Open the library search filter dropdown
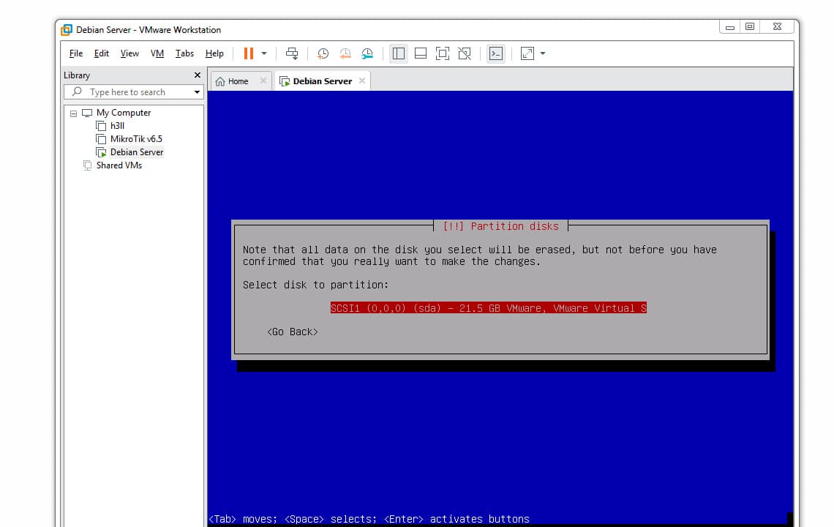 click(197, 92)
